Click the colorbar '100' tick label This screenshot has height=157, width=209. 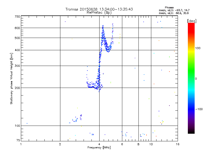click(x=198, y=48)
